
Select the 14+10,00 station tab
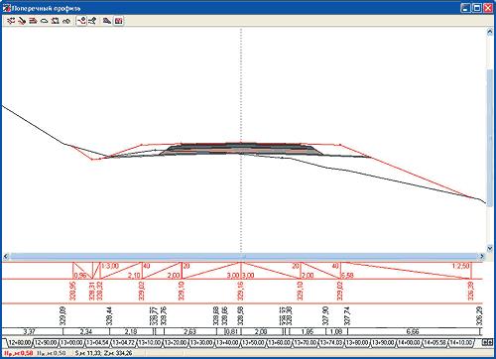tap(461, 342)
